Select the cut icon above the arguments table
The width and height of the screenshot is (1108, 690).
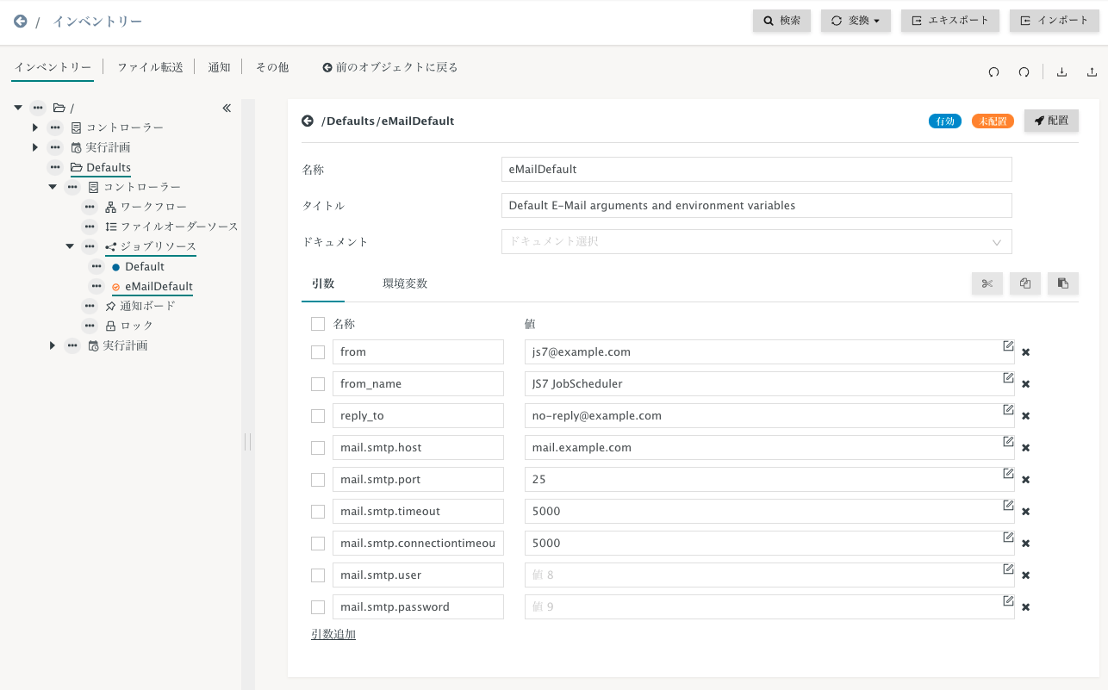point(987,283)
